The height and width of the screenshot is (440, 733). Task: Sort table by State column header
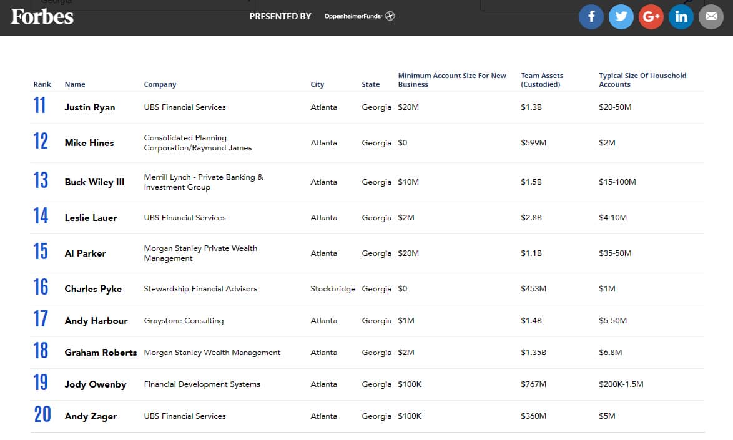click(x=370, y=84)
